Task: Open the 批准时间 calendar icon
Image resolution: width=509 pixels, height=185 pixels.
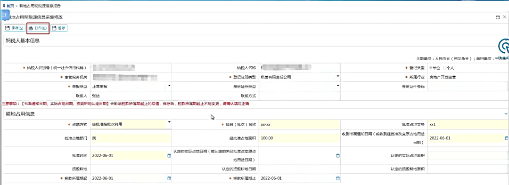Action: tap(169, 155)
